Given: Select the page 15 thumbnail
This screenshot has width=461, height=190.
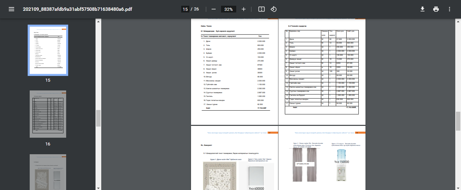Looking at the screenshot, I should 48,50.
